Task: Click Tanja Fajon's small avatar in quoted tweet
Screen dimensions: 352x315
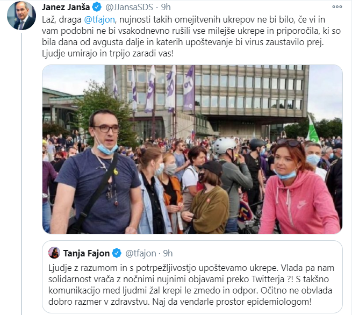Action: (x=54, y=253)
